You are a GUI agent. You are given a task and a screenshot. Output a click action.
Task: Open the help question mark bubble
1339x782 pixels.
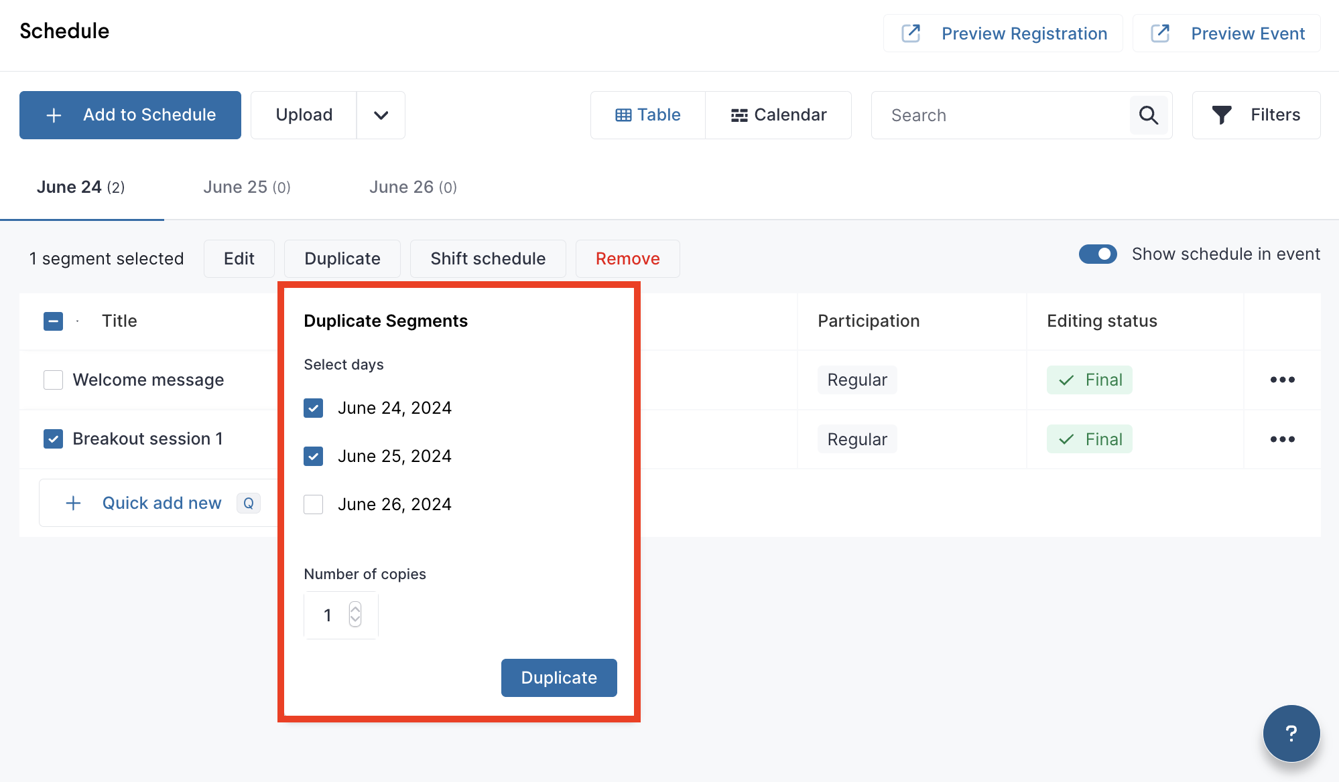[1291, 732]
